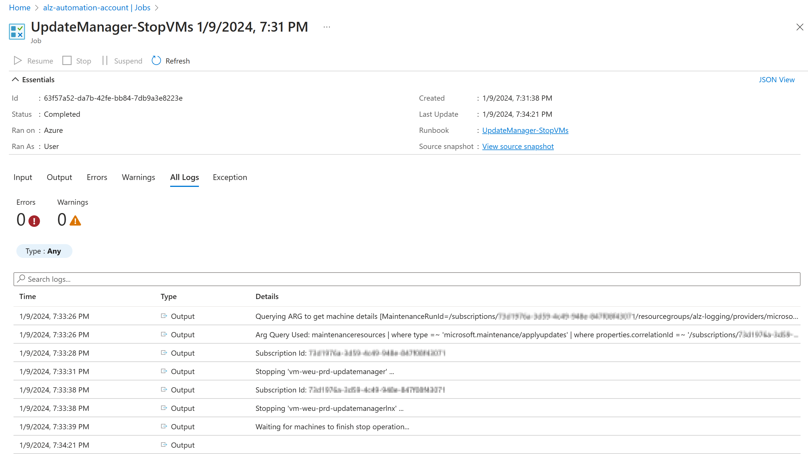Select the All Logs tab
Image resolution: width=808 pixels, height=454 pixels.
click(185, 177)
